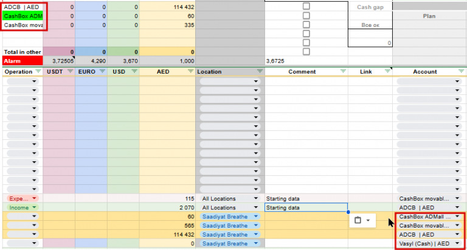Tick the checkbox in the row just above Total in other
467x250 pixels.
[x=306, y=43]
